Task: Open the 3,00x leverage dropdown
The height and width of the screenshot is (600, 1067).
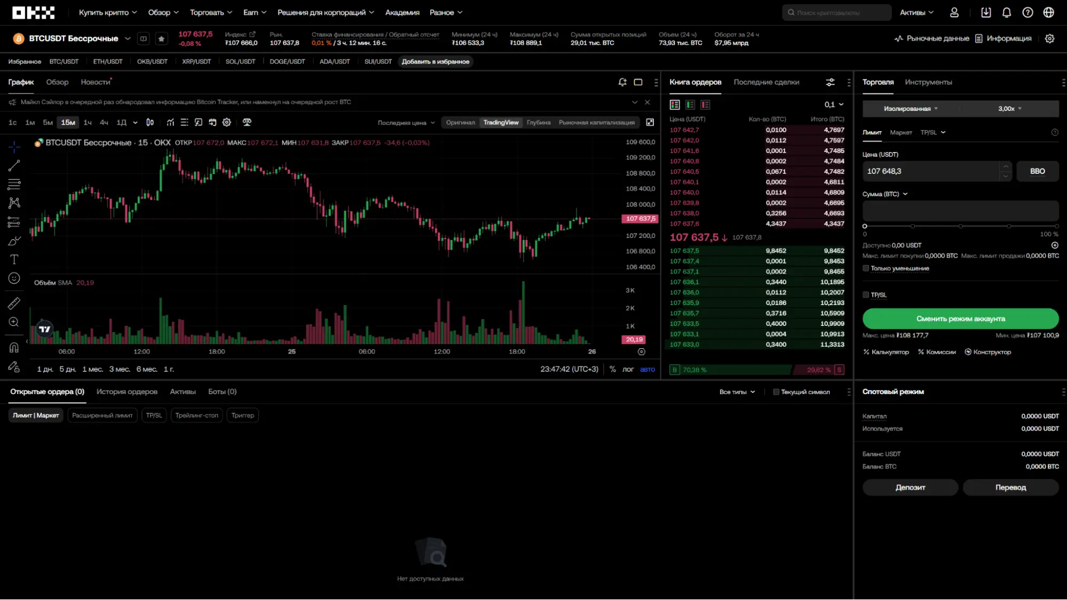Action: click(1010, 108)
